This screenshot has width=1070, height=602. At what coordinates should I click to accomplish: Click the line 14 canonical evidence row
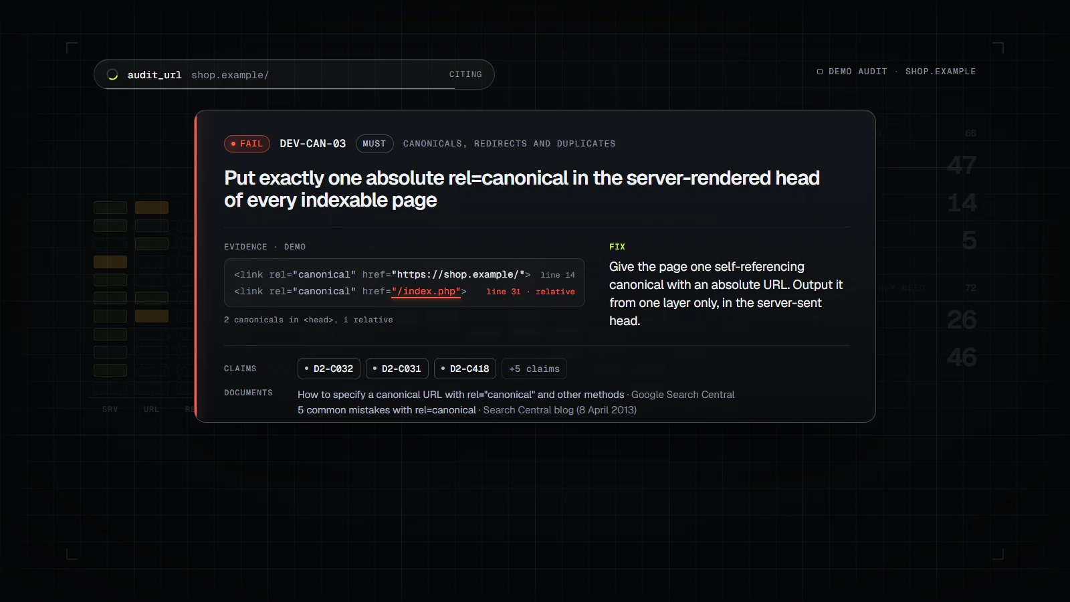pyautogui.click(x=405, y=274)
